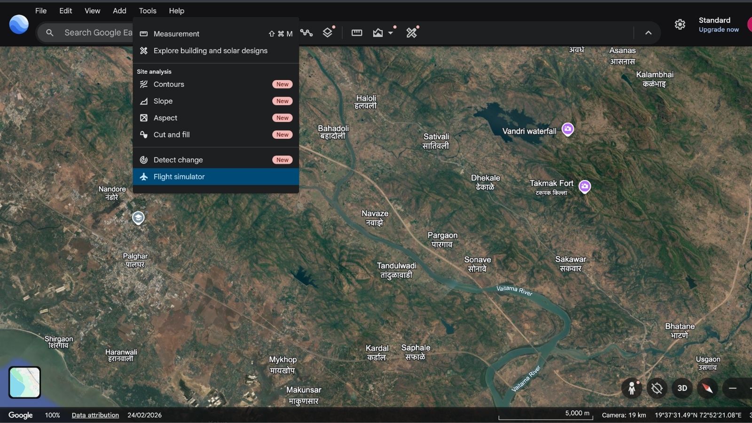Click the Slope icon in the menu
Viewport: 752px width, 423px height.
coord(144,101)
